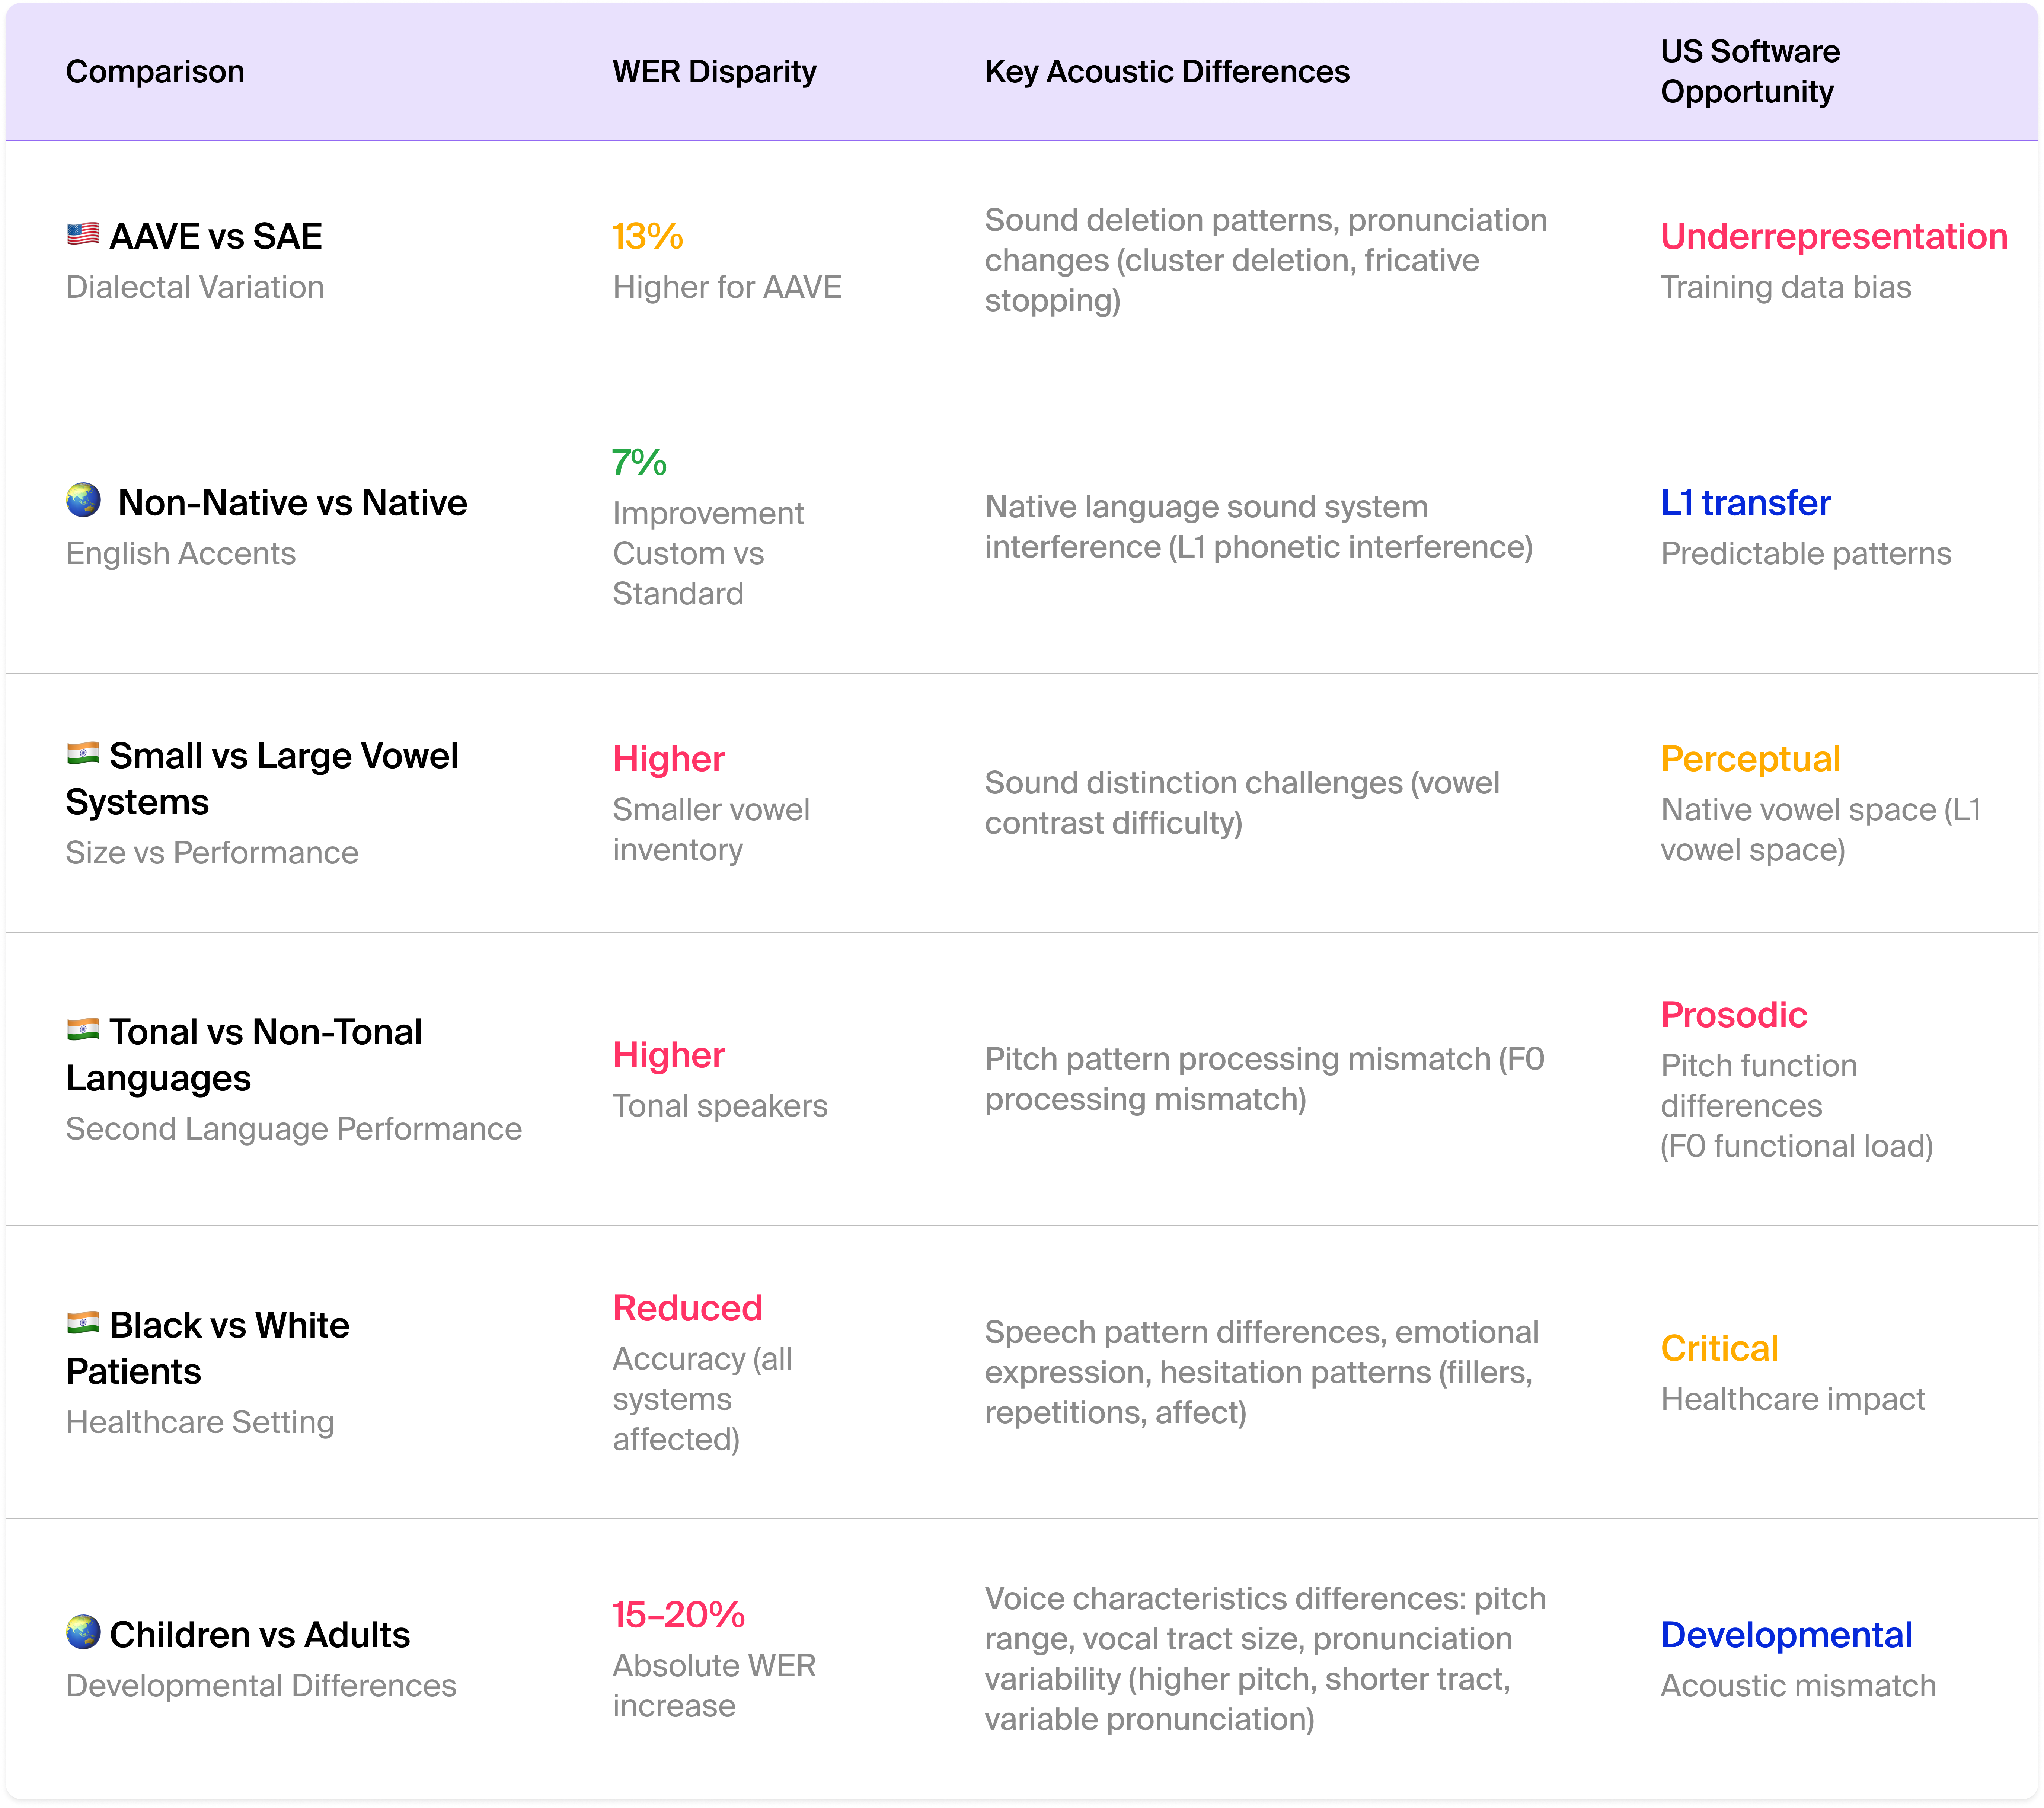Click the globe icon beside Non-Native vs Native
Viewport: 2044px width, 1808px height.
[x=84, y=500]
